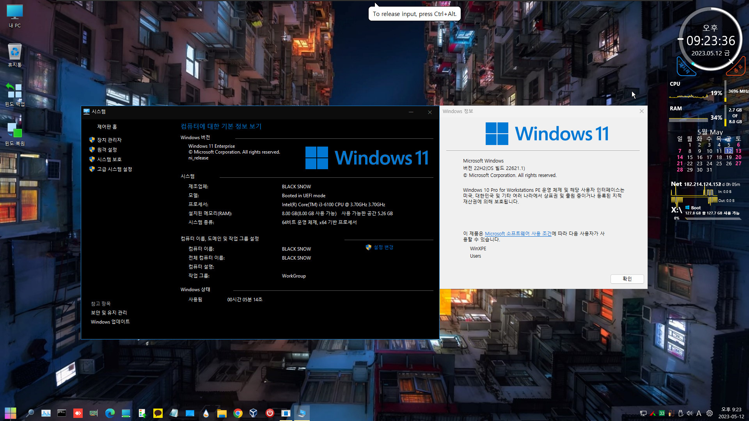Open Microsoft 소프트웨어 사용 조건 link
The height and width of the screenshot is (421, 749).
coord(518,233)
